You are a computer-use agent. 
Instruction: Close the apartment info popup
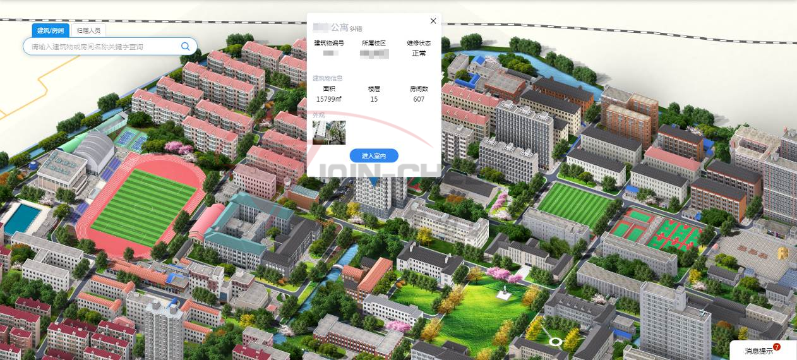(433, 21)
